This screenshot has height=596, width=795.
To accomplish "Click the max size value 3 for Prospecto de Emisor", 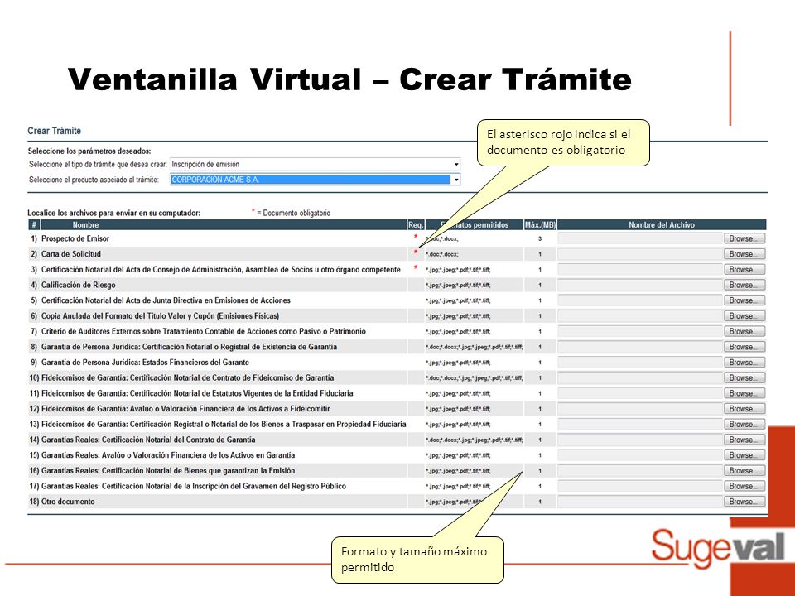I will [x=540, y=238].
